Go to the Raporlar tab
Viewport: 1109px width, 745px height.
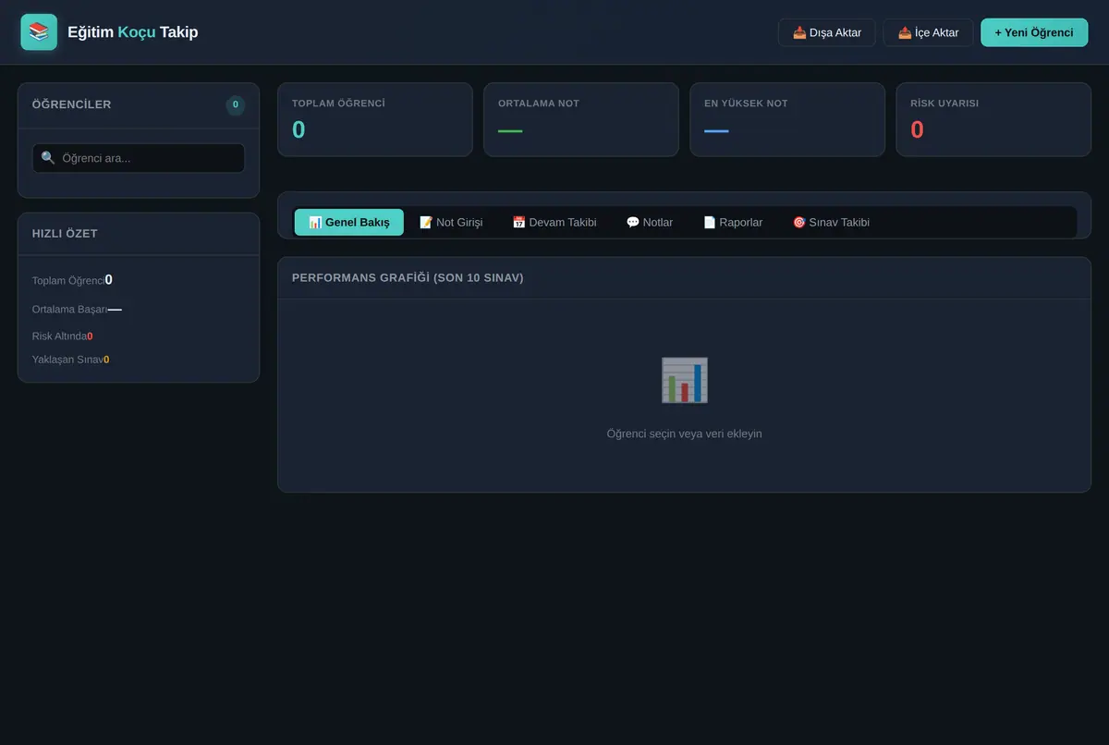733,222
